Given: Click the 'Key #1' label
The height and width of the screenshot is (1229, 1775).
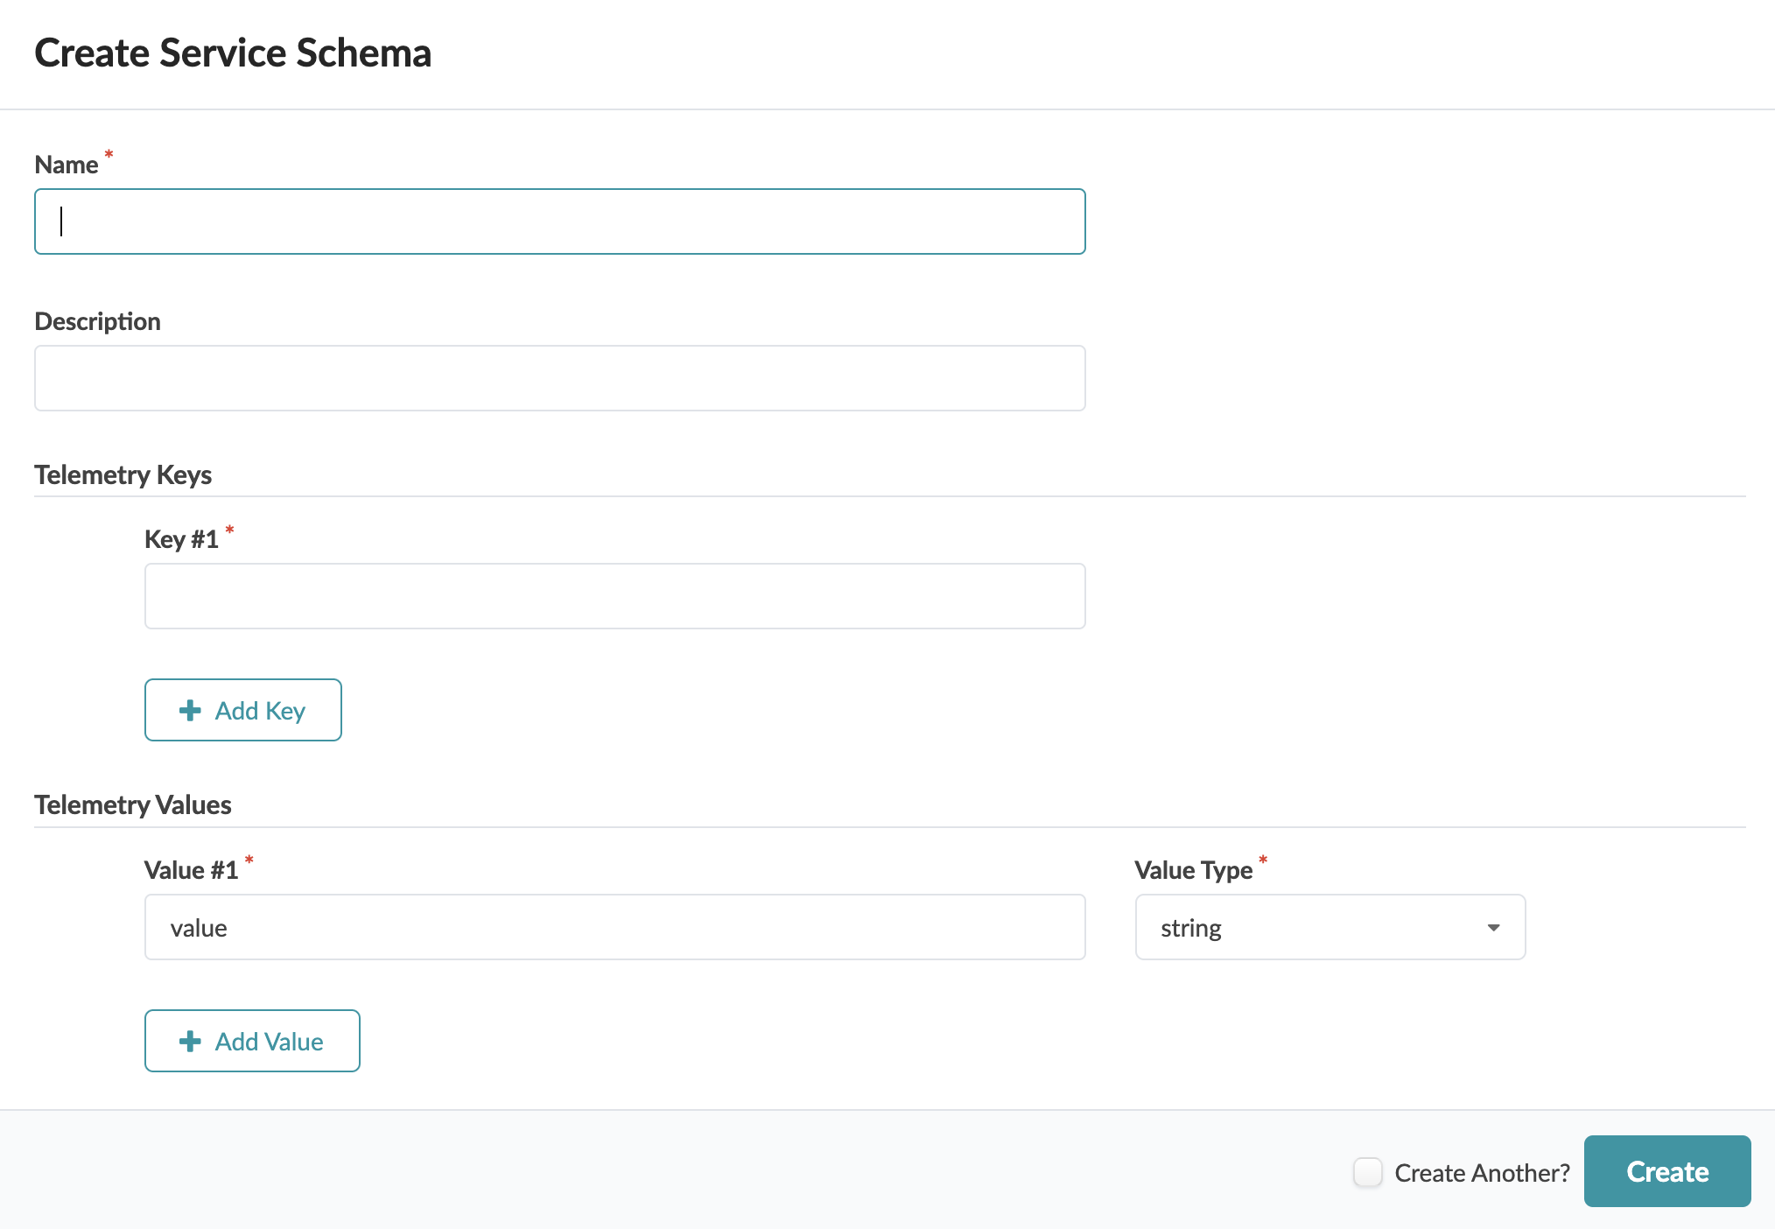Looking at the screenshot, I should tap(181, 539).
